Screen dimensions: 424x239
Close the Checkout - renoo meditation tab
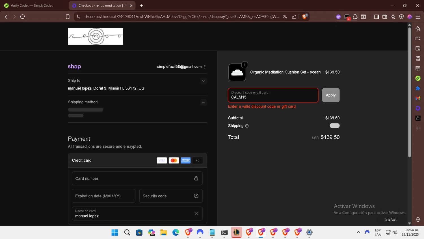(131, 6)
